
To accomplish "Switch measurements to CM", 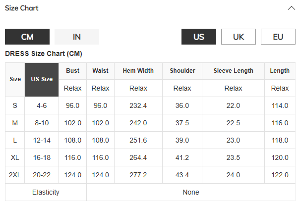I will [27, 37].
